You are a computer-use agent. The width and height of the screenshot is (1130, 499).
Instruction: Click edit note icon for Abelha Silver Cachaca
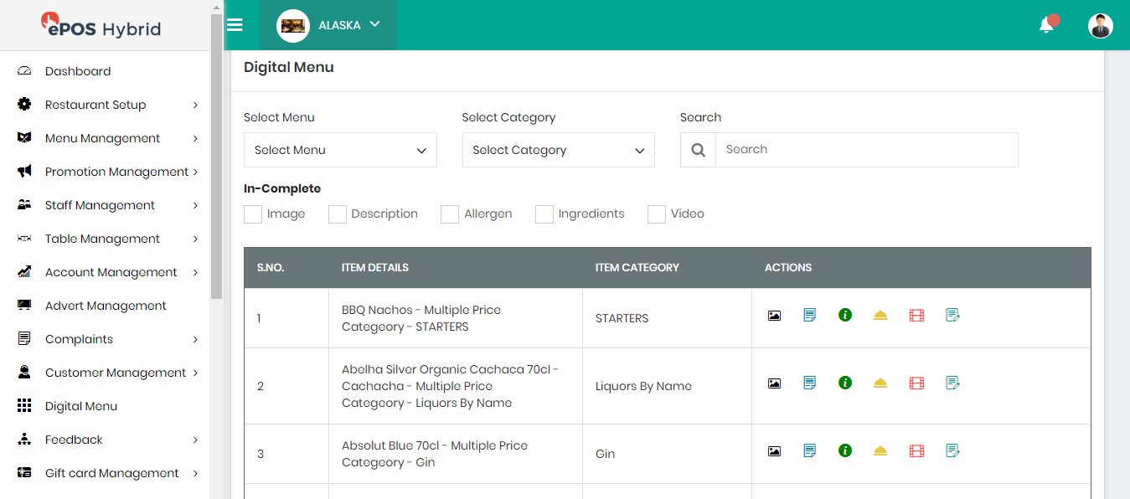pyautogui.click(x=952, y=383)
